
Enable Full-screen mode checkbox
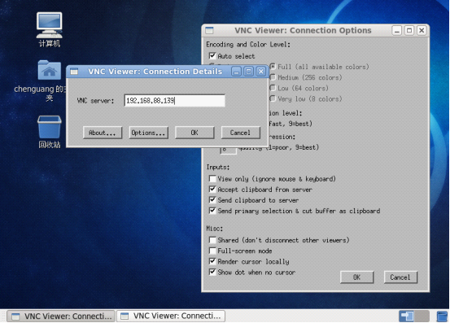212,251
